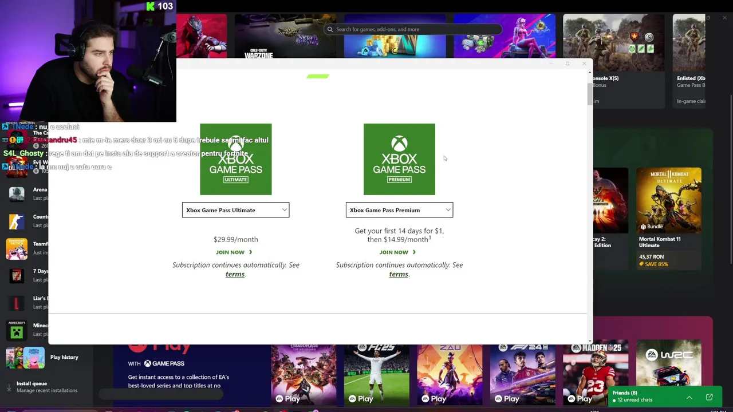This screenshot has width=733, height=412.
Task: Open the F1 24 EA Play tile
Action: [522, 374]
